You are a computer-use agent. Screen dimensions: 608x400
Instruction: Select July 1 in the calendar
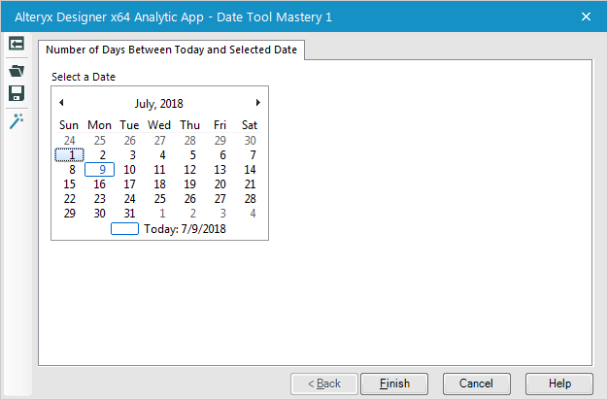(69, 155)
